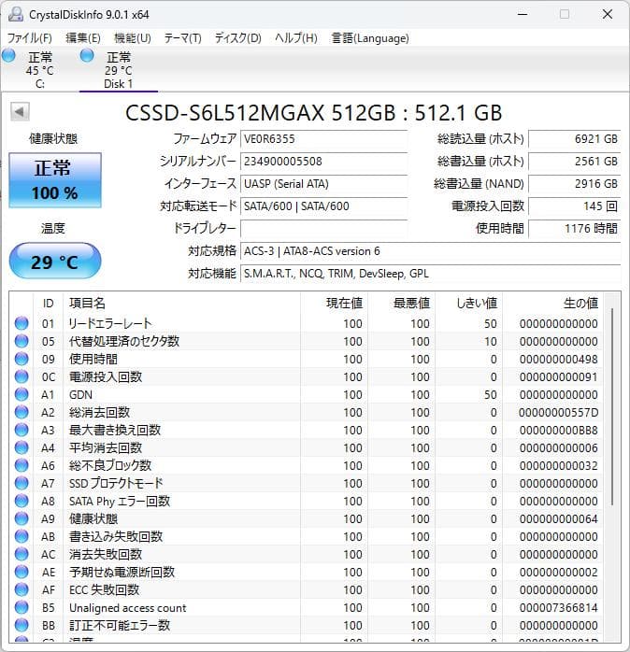Click the C: drive blue status orb
The width and height of the screenshot is (630, 652).
click(8, 56)
